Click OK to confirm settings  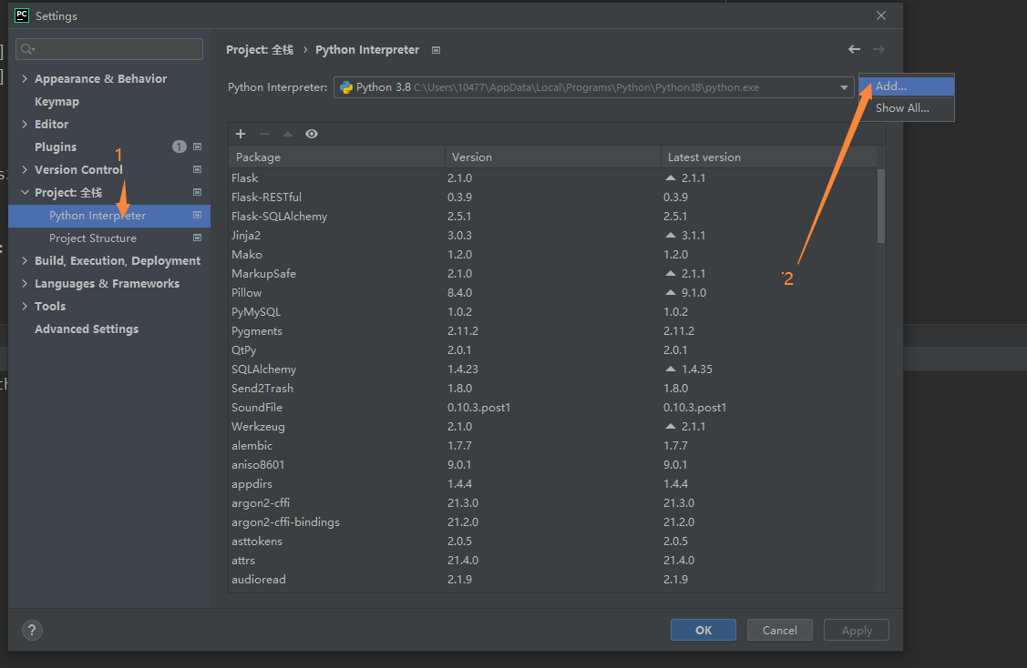pos(703,630)
